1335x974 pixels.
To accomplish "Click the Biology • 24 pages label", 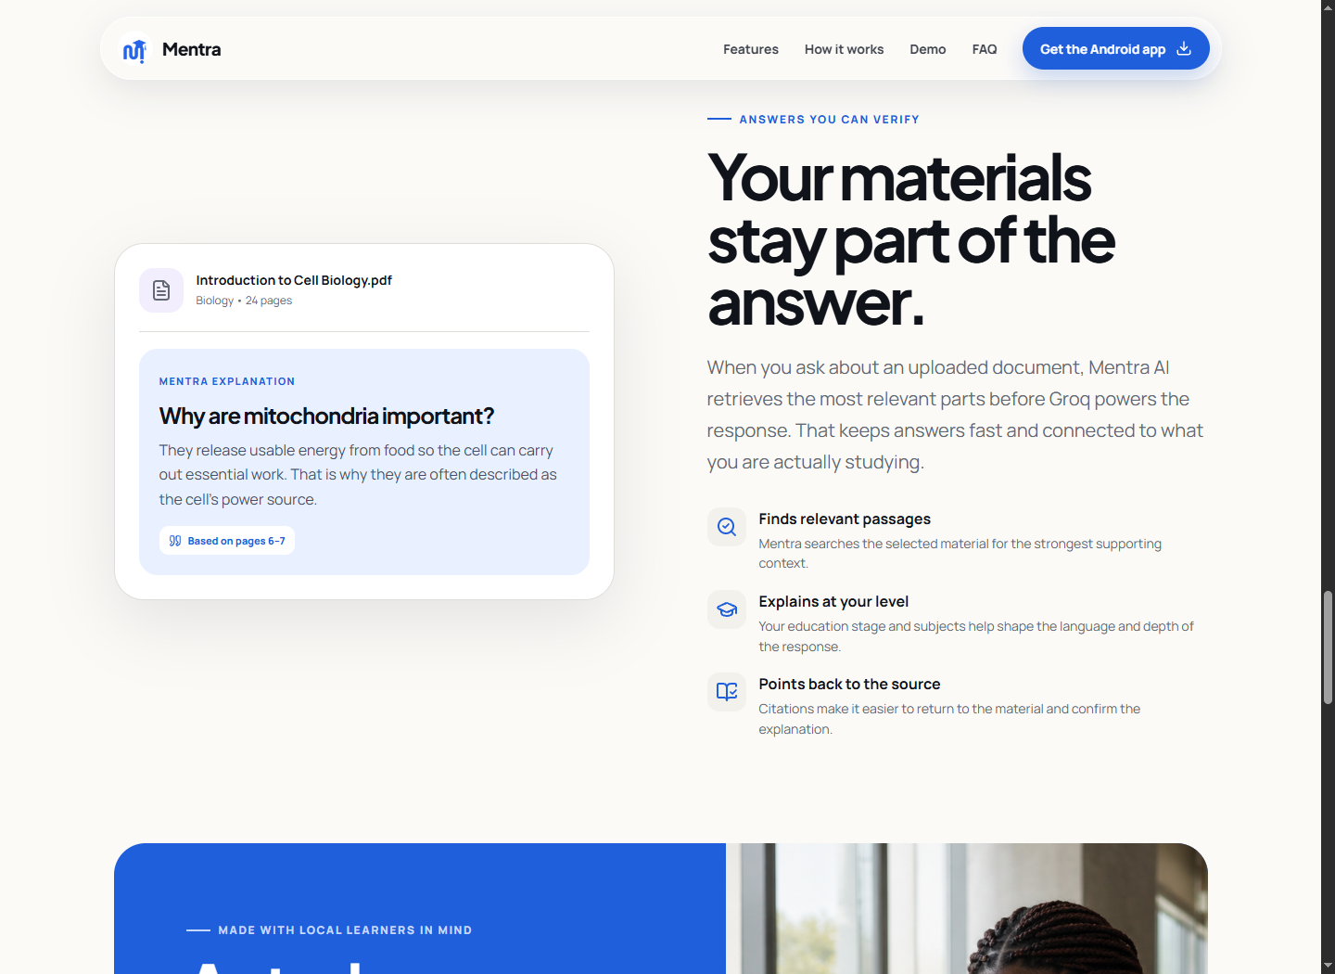I will click(x=244, y=301).
